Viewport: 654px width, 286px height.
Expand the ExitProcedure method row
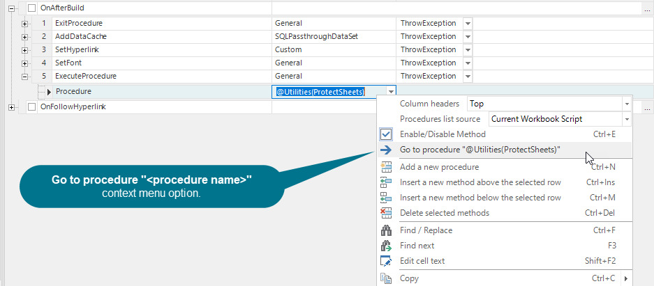(x=24, y=24)
